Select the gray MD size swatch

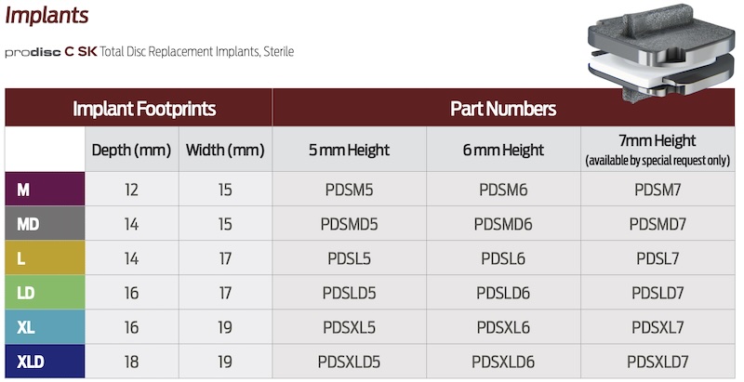point(45,224)
